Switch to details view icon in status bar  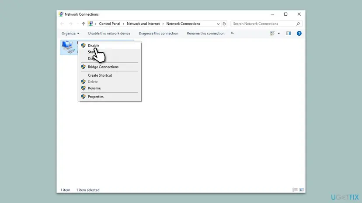click(295, 189)
